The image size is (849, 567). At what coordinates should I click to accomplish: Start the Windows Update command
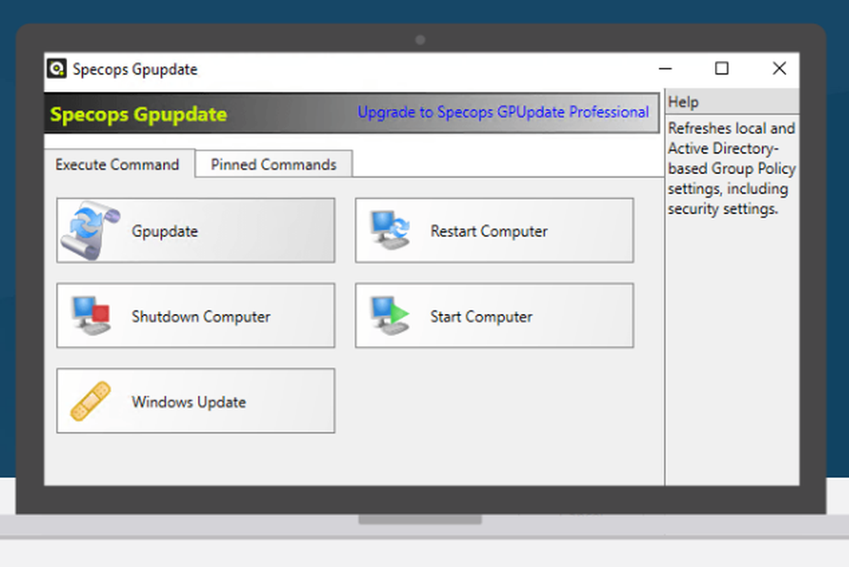coord(195,400)
